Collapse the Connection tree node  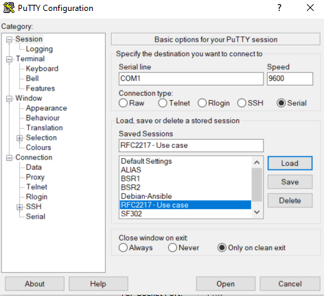(9, 158)
